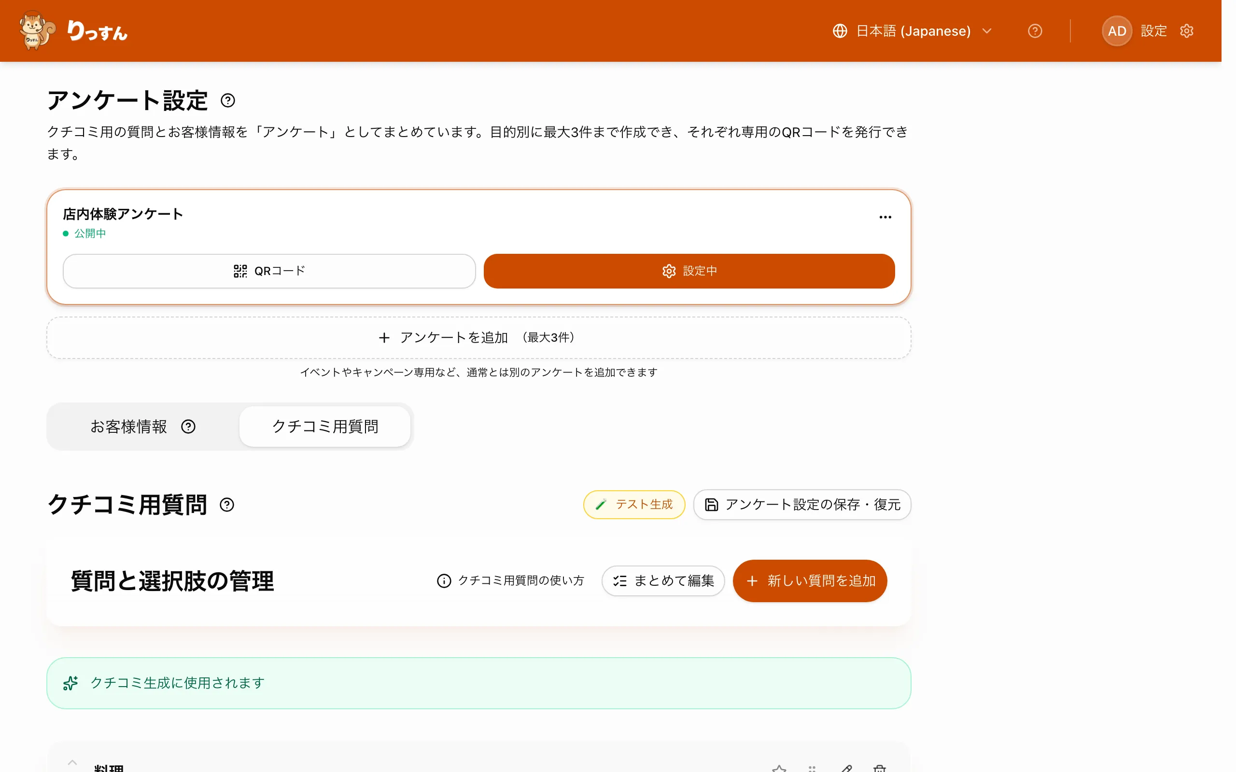Click the AD user avatar
Viewport: 1236px width, 772px height.
[x=1116, y=31]
